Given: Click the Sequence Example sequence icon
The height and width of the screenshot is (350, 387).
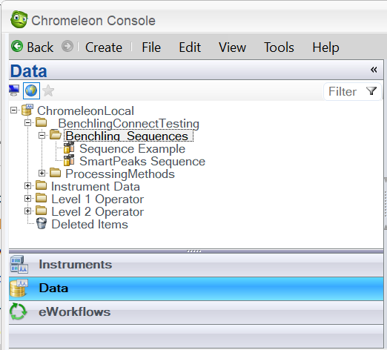Looking at the screenshot, I should (x=69, y=148).
